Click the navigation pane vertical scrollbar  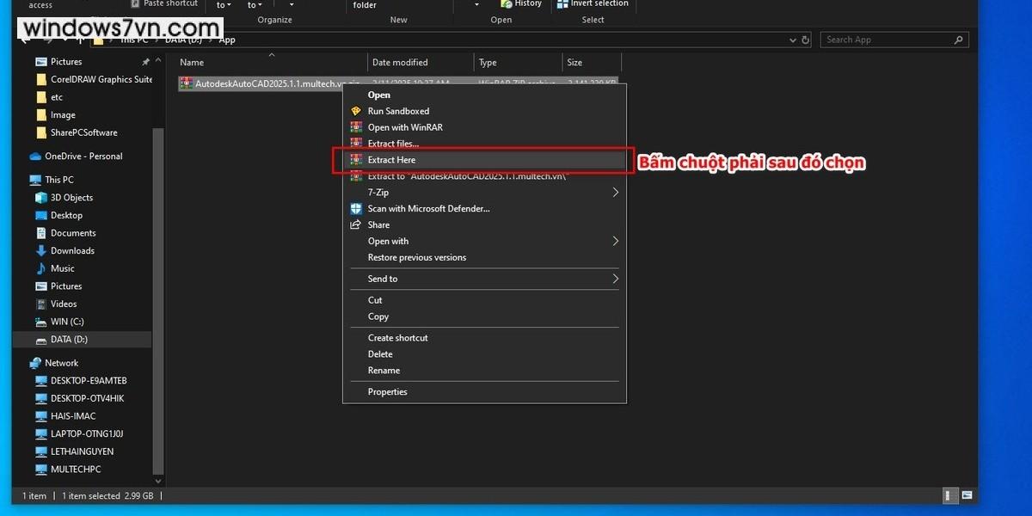157,301
